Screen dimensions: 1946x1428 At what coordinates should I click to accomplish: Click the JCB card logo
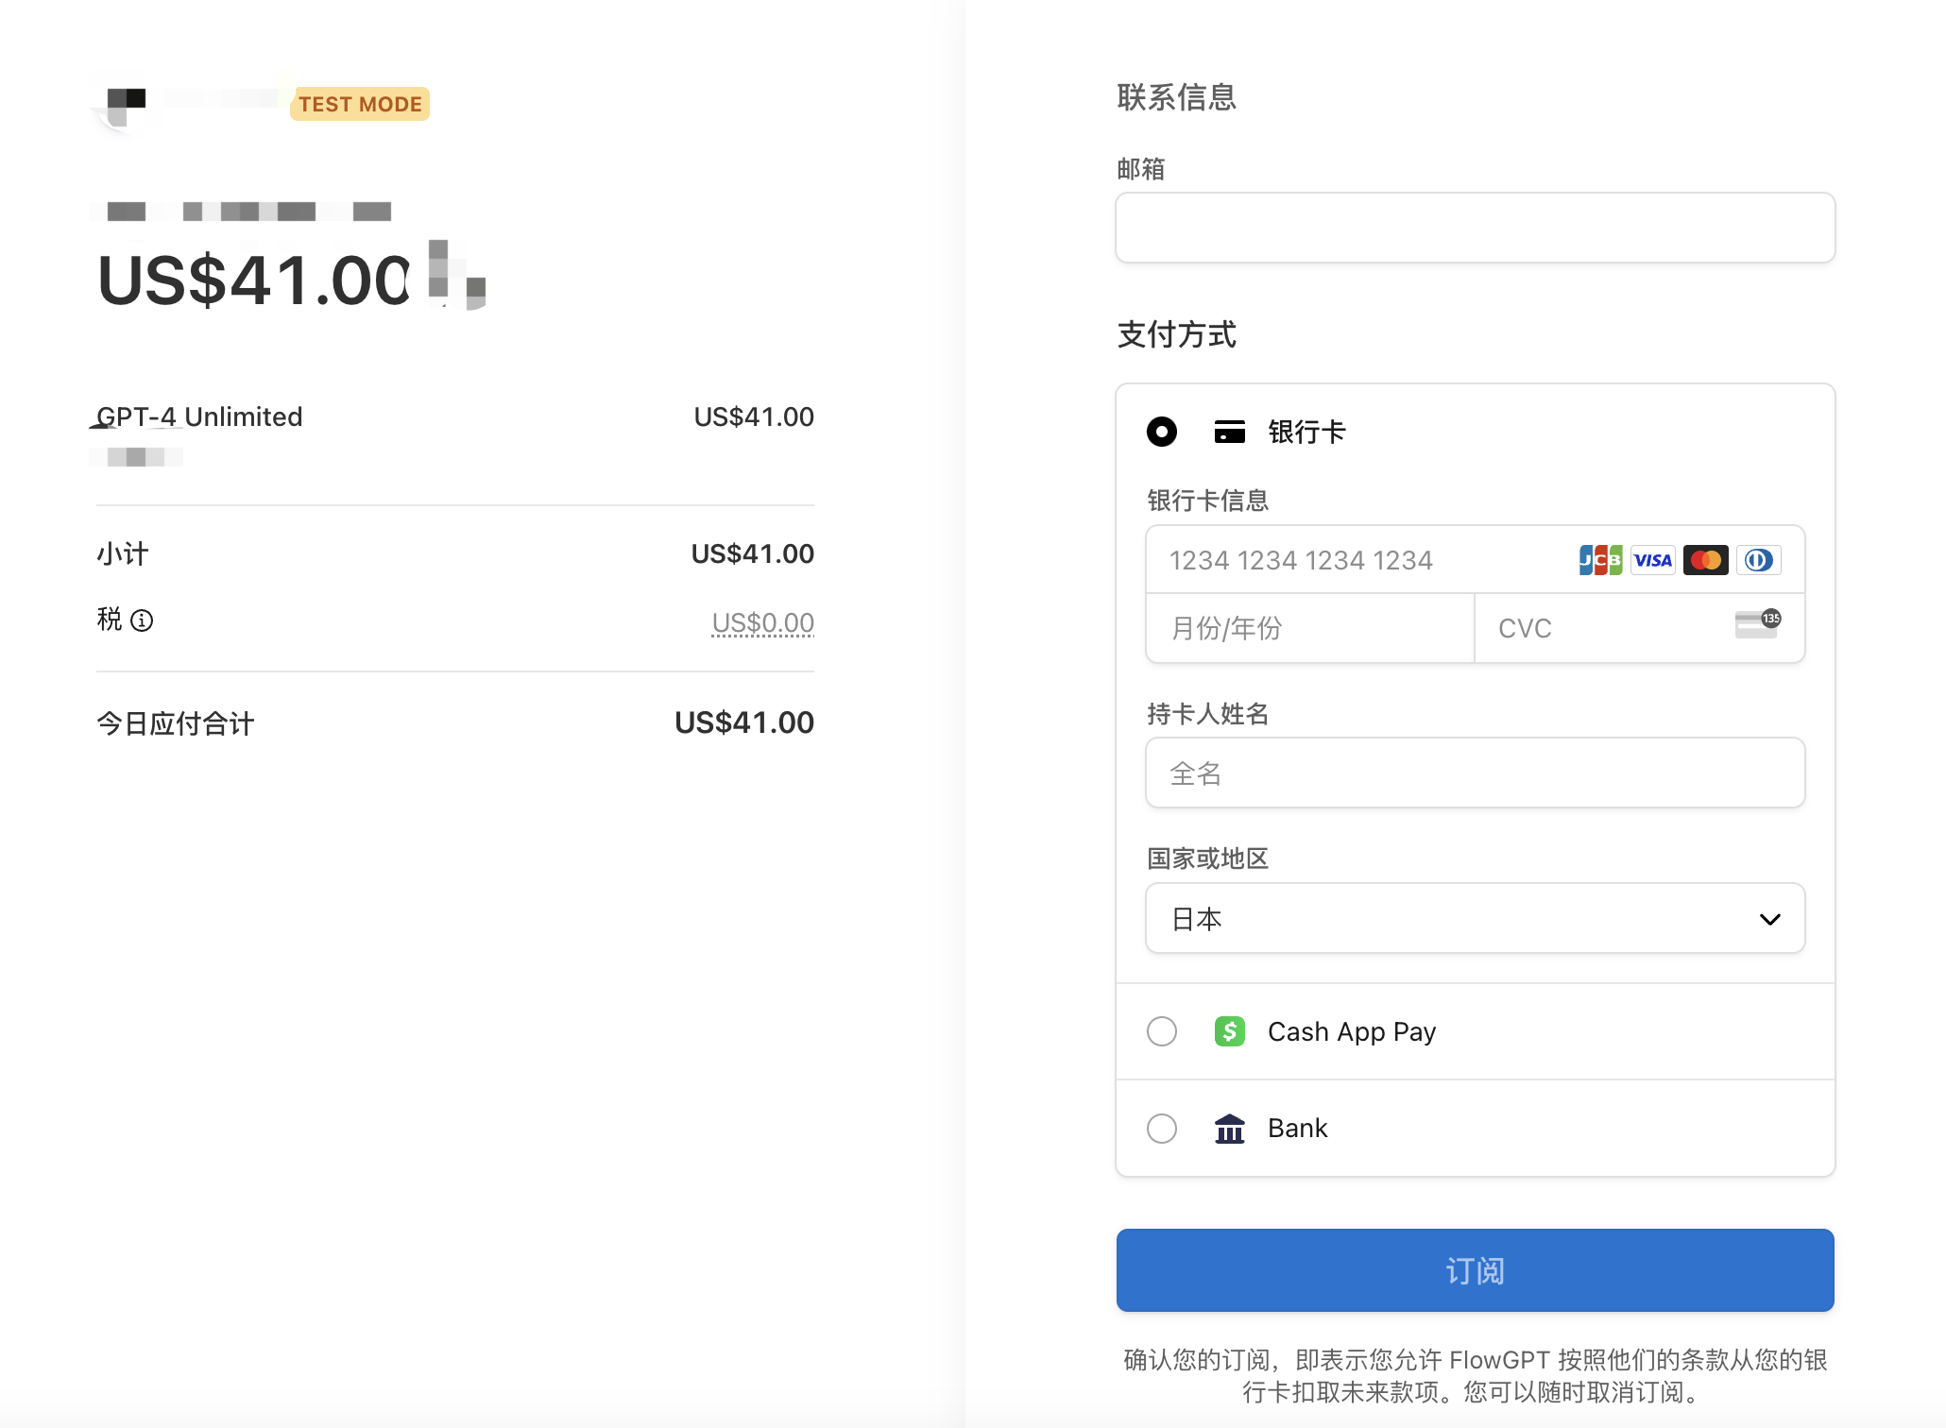(1600, 560)
